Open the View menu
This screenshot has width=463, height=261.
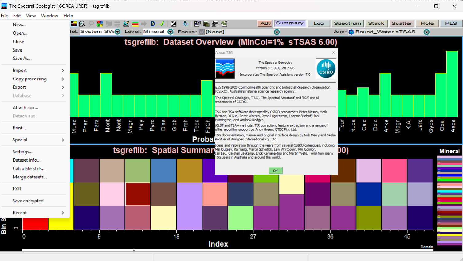pyautogui.click(x=31, y=16)
